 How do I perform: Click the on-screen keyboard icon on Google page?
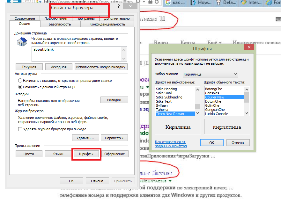277,19
